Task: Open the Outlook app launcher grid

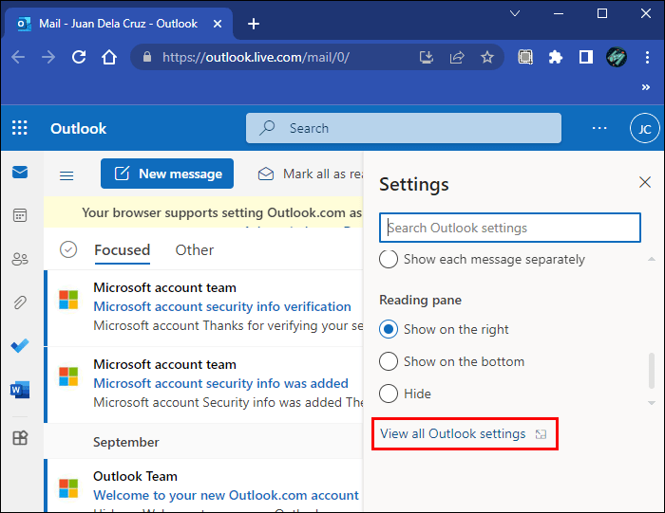Action: [x=20, y=128]
